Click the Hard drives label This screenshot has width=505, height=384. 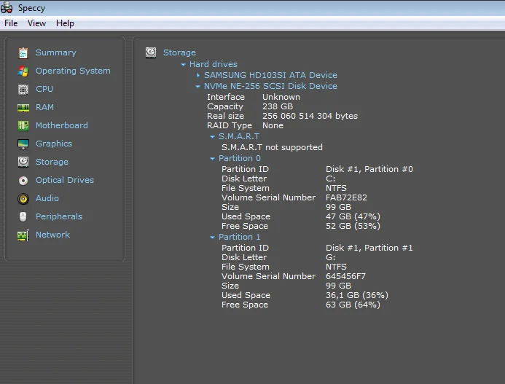[214, 64]
